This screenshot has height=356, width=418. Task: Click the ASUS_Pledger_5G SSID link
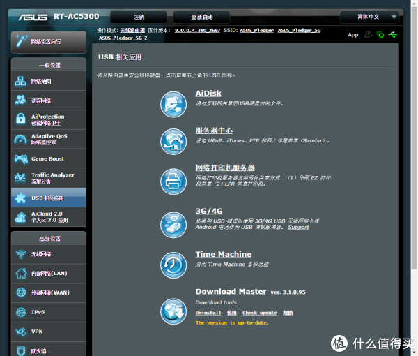tap(299, 31)
